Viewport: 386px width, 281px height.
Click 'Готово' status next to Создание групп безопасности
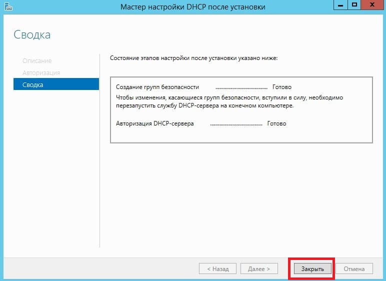coord(282,87)
